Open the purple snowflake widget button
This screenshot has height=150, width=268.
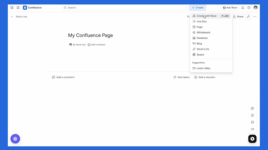pos(15,139)
